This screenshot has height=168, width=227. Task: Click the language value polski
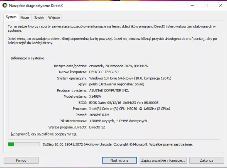[x=117, y=84]
